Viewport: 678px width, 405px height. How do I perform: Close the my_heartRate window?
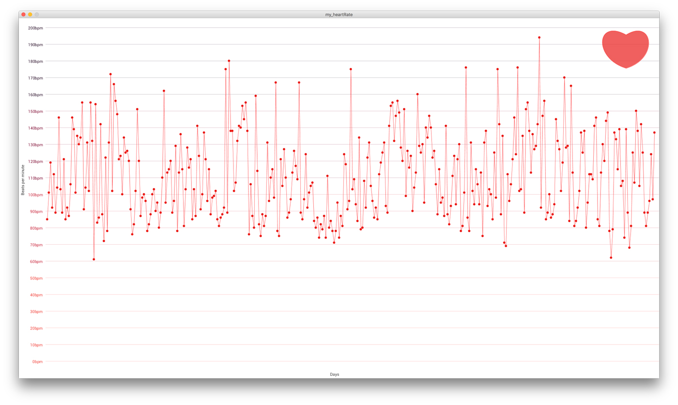23,15
